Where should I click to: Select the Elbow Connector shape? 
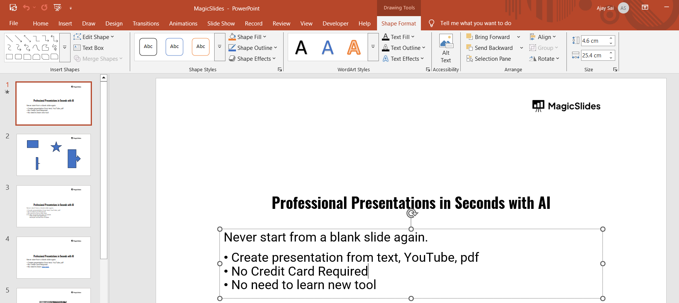[36, 39]
